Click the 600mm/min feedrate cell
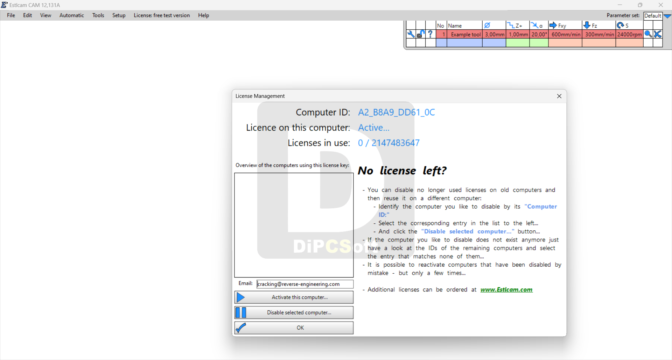672x360 pixels. point(566,34)
